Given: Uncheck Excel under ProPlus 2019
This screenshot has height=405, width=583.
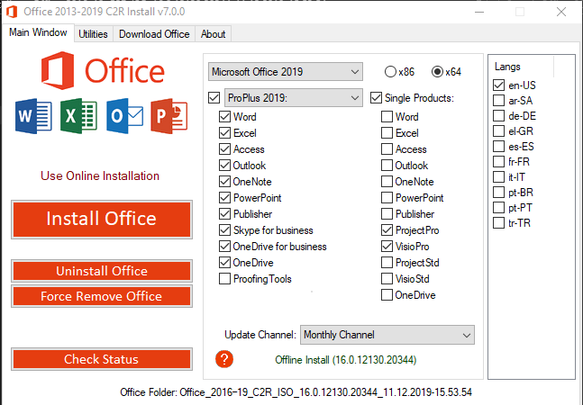Looking at the screenshot, I should (x=225, y=133).
